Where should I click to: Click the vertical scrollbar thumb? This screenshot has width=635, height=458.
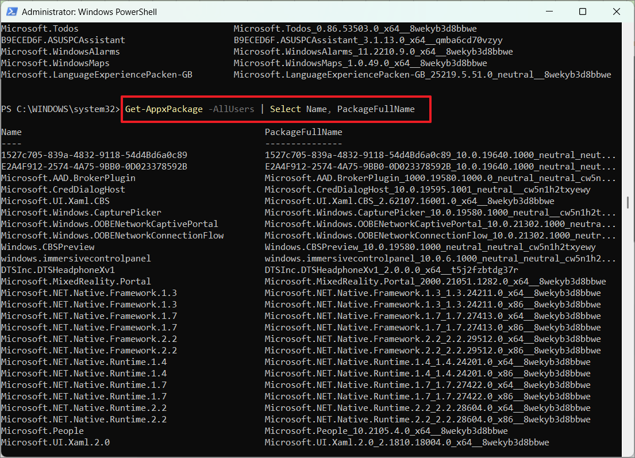pyautogui.click(x=628, y=202)
